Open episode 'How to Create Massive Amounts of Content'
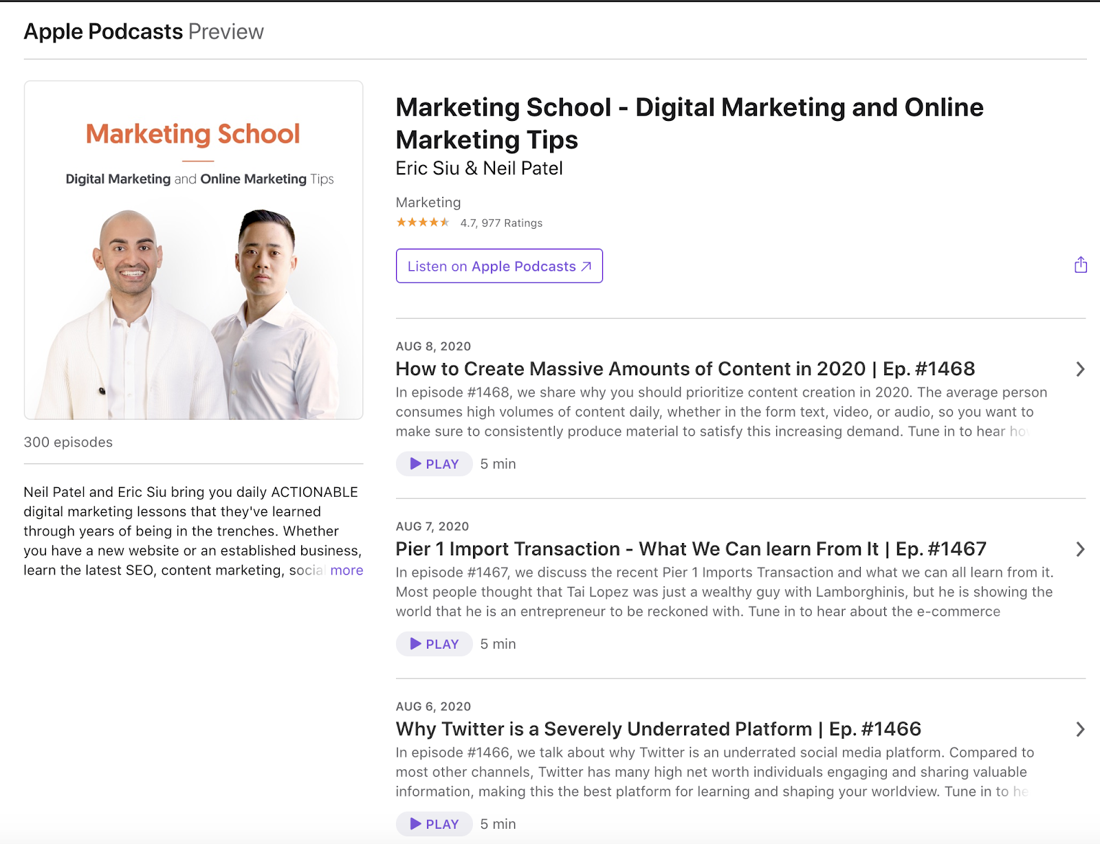The height and width of the screenshot is (844, 1100). coord(685,369)
